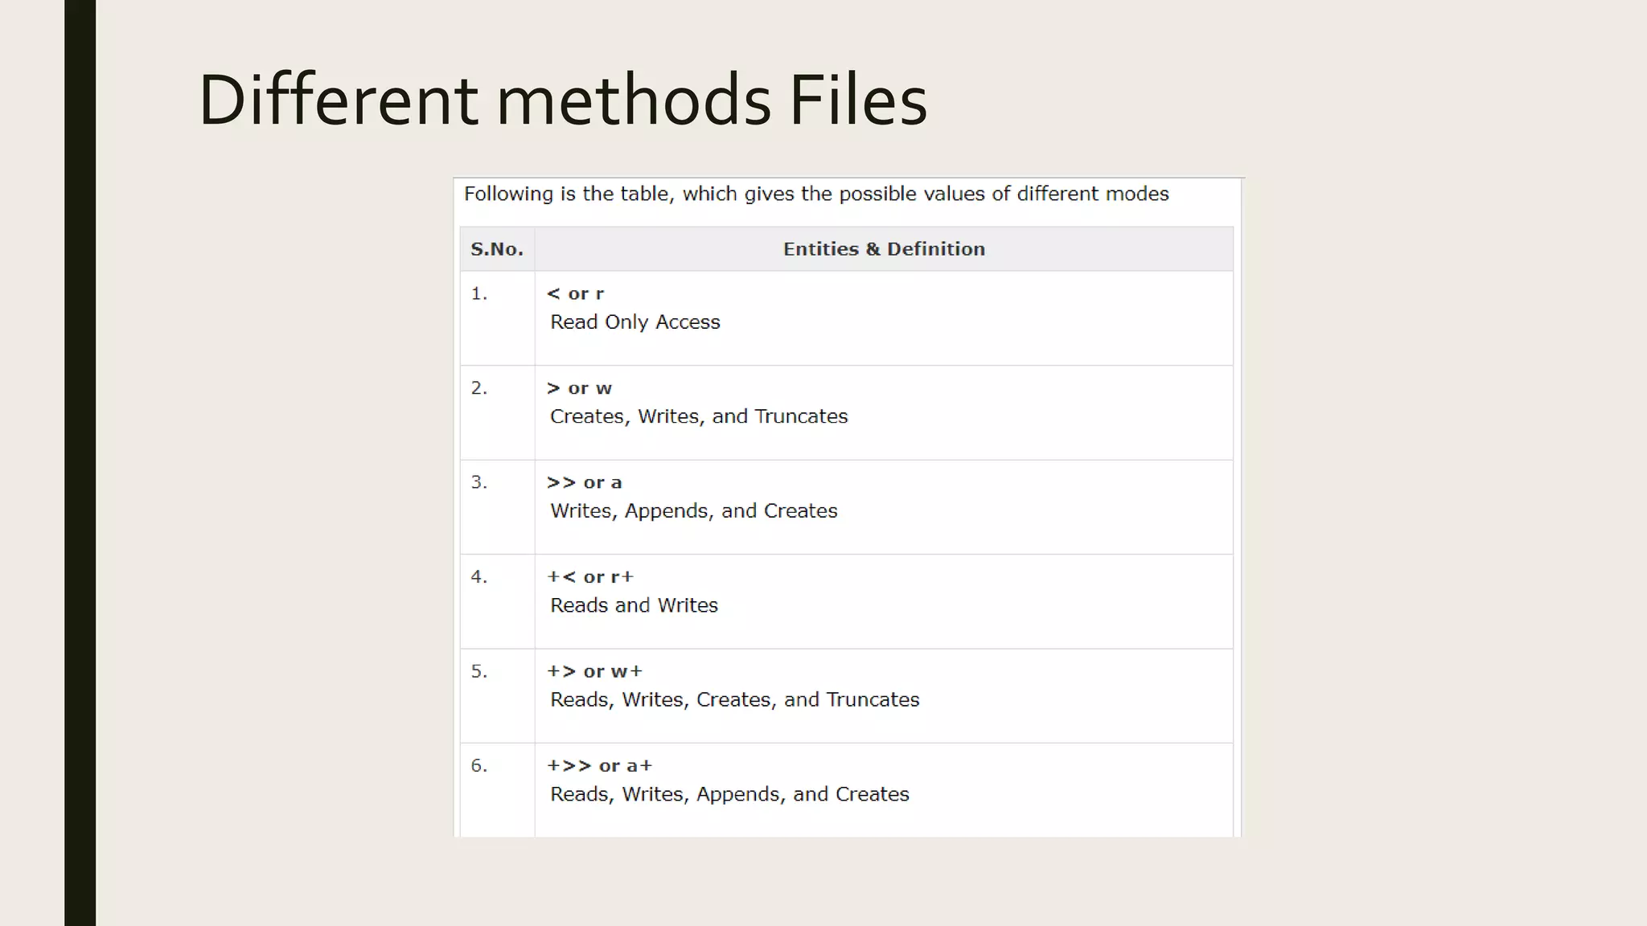The height and width of the screenshot is (926, 1647).
Task: Click the '> or w' mode entry
Action: [x=579, y=388]
